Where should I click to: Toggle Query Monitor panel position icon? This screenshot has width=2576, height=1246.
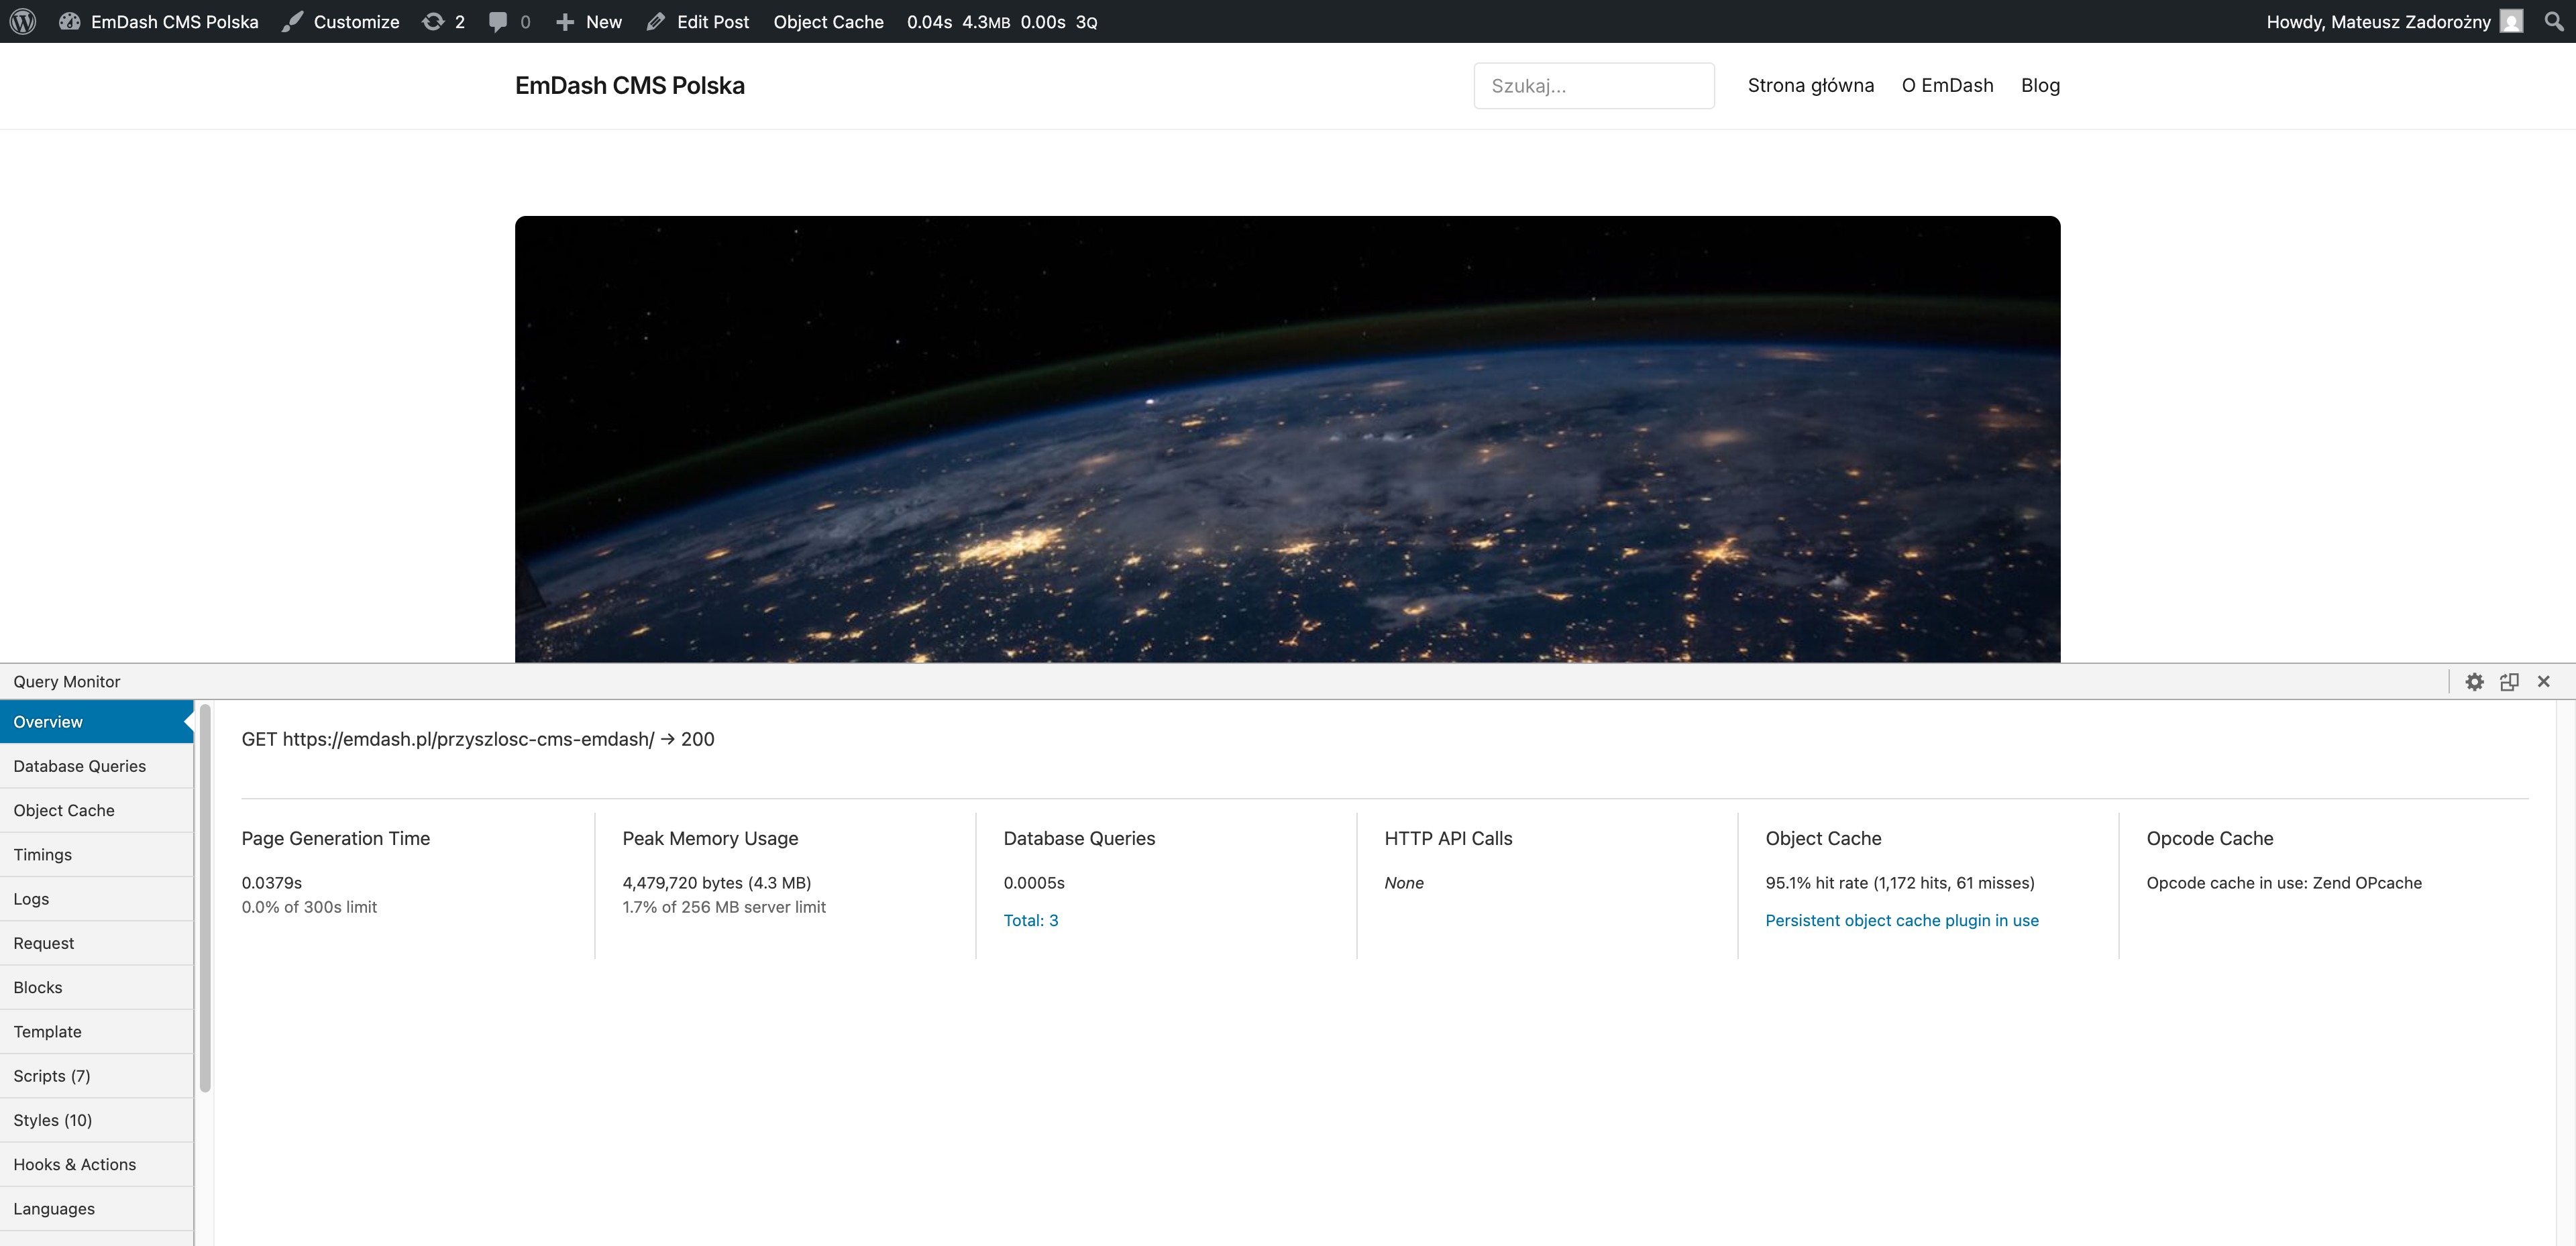pyautogui.click(x=2509, y=681)
